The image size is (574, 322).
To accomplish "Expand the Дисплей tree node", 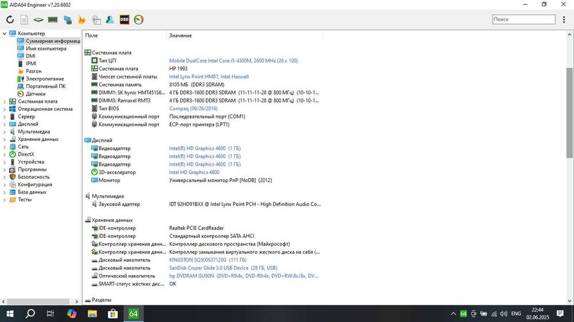I will click(5, 124).
